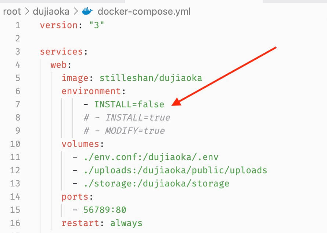Click the stilleshan/dujiaoka image name
This screenshot has width=327, height=233.
(151, 78)
